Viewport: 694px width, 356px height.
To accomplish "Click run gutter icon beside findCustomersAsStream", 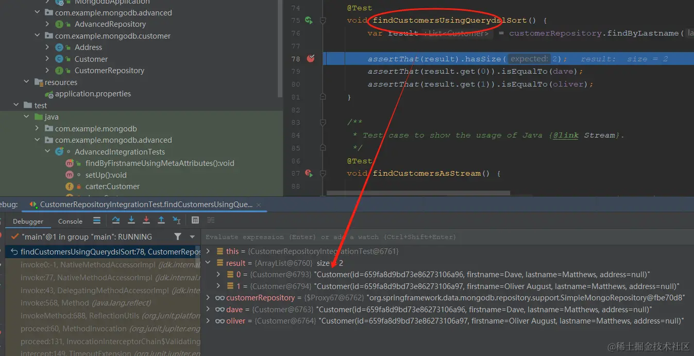I will 309,174.
